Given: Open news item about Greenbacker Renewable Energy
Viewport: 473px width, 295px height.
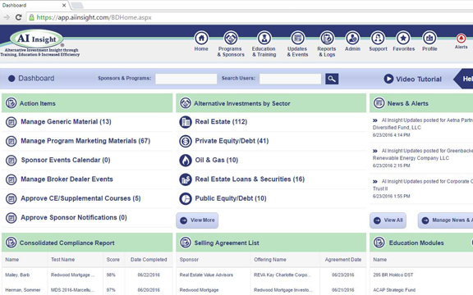Looking at the screenshot, I should coord(423,154).
